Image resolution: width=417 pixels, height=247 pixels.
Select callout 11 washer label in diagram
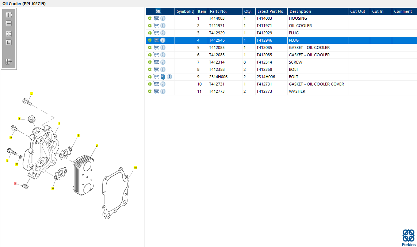17,164
